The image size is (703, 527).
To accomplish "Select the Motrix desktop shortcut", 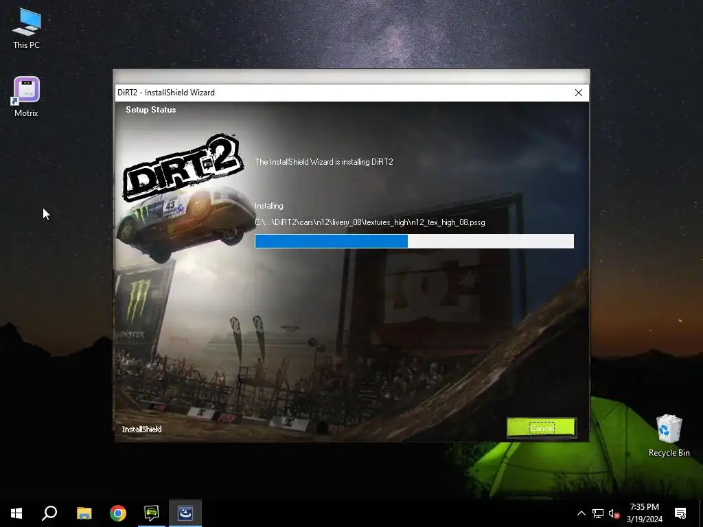I will point(27,97).
